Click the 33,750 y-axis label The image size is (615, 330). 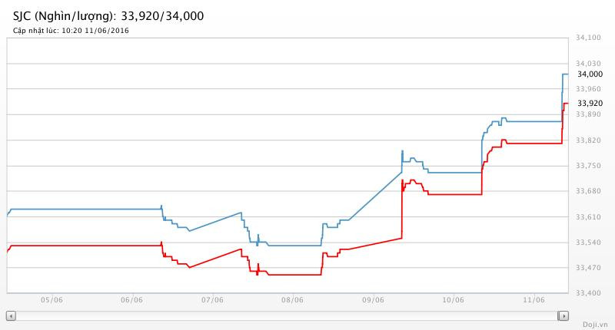coord(588,166)
